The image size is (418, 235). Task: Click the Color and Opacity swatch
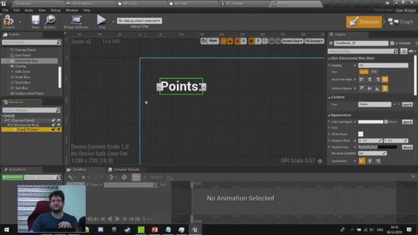coord(370,122)
